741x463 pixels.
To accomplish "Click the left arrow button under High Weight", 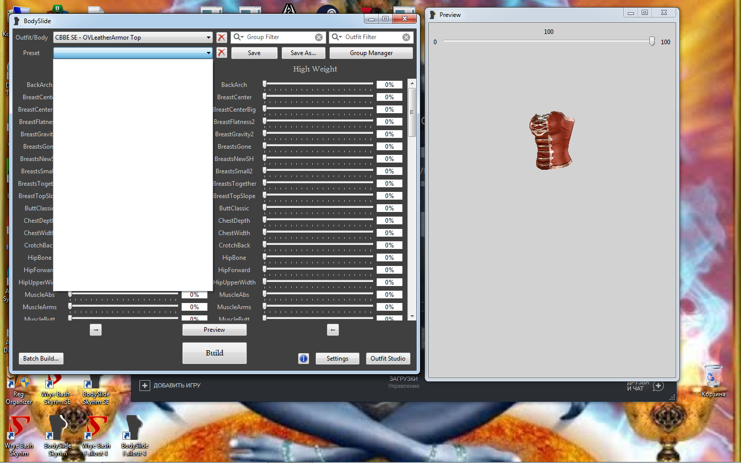I will coord(333,330).
